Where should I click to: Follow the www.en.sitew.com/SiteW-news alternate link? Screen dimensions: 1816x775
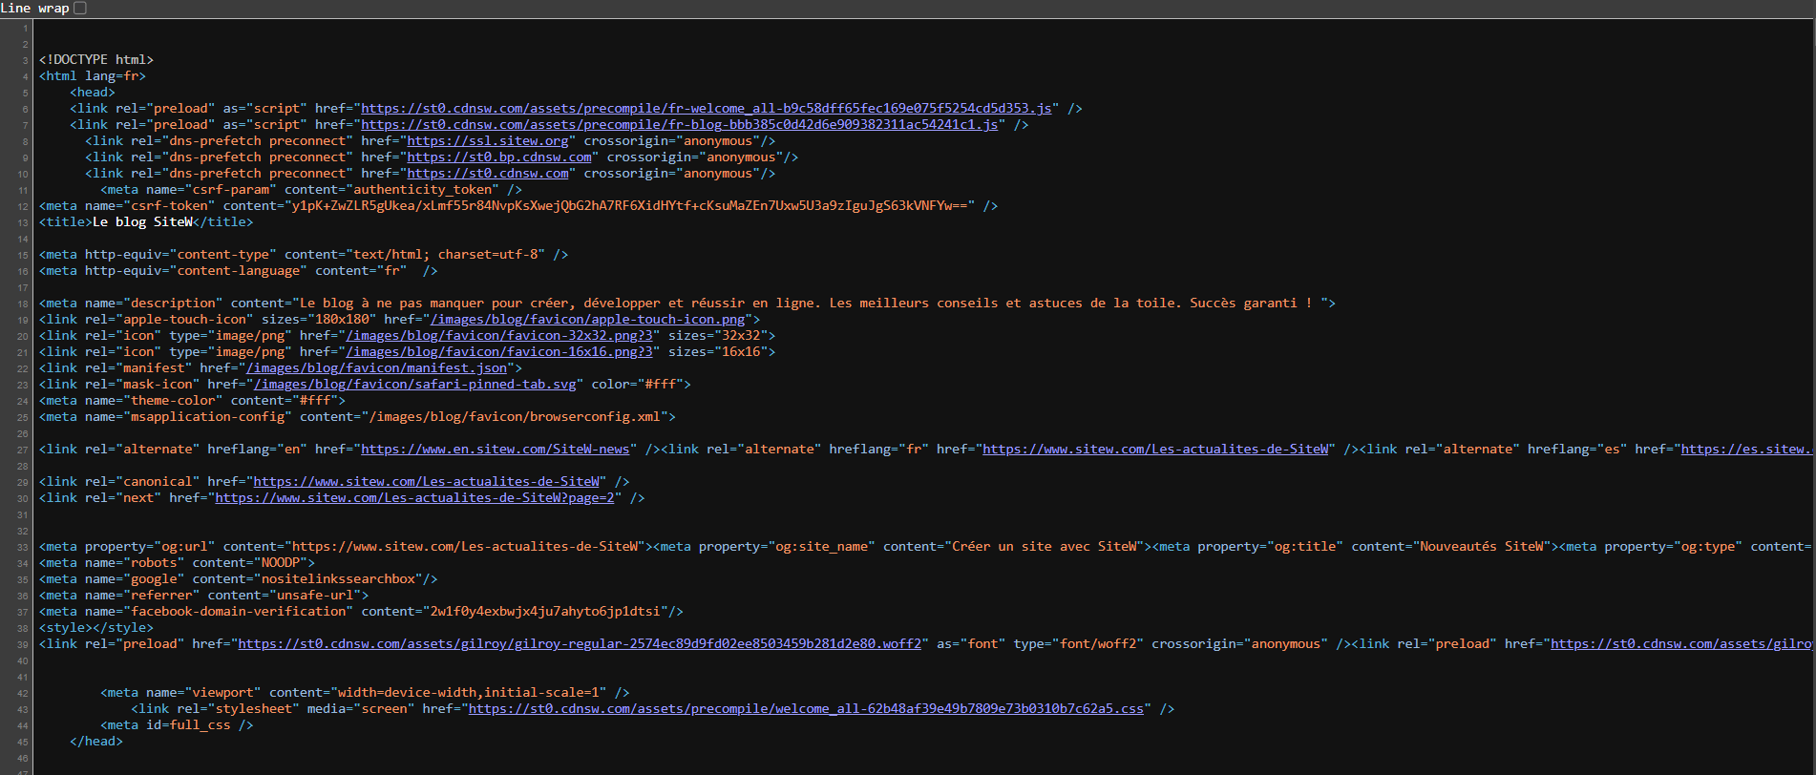(496, 450)
